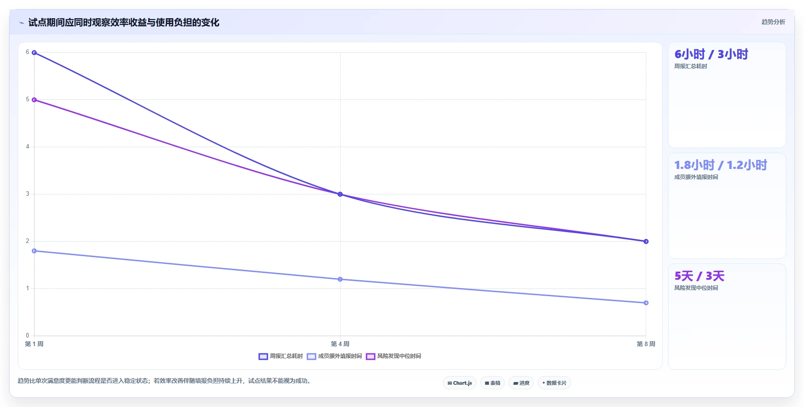Click the 数据卡片 chip

point(554,383)
